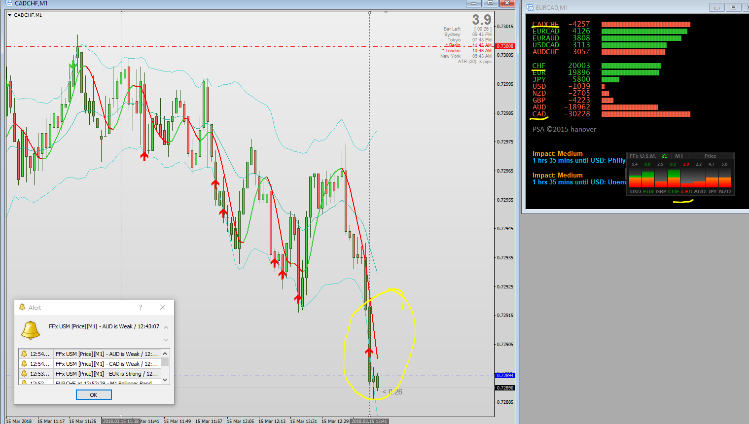
Task: Click the CAD row label in PSA currency strength list
Action: click(x=539, y=114)
